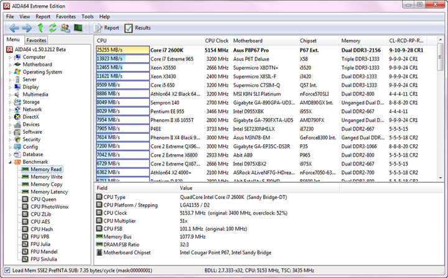The height and width of the screenshot is (278, 448).
Task: Select the CPU Hash benchmark icon
Action: (x=26, y=229)
